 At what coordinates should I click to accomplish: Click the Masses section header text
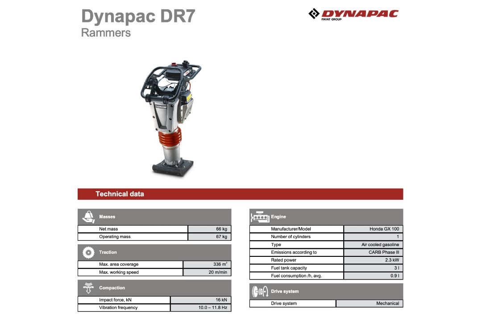107,217
